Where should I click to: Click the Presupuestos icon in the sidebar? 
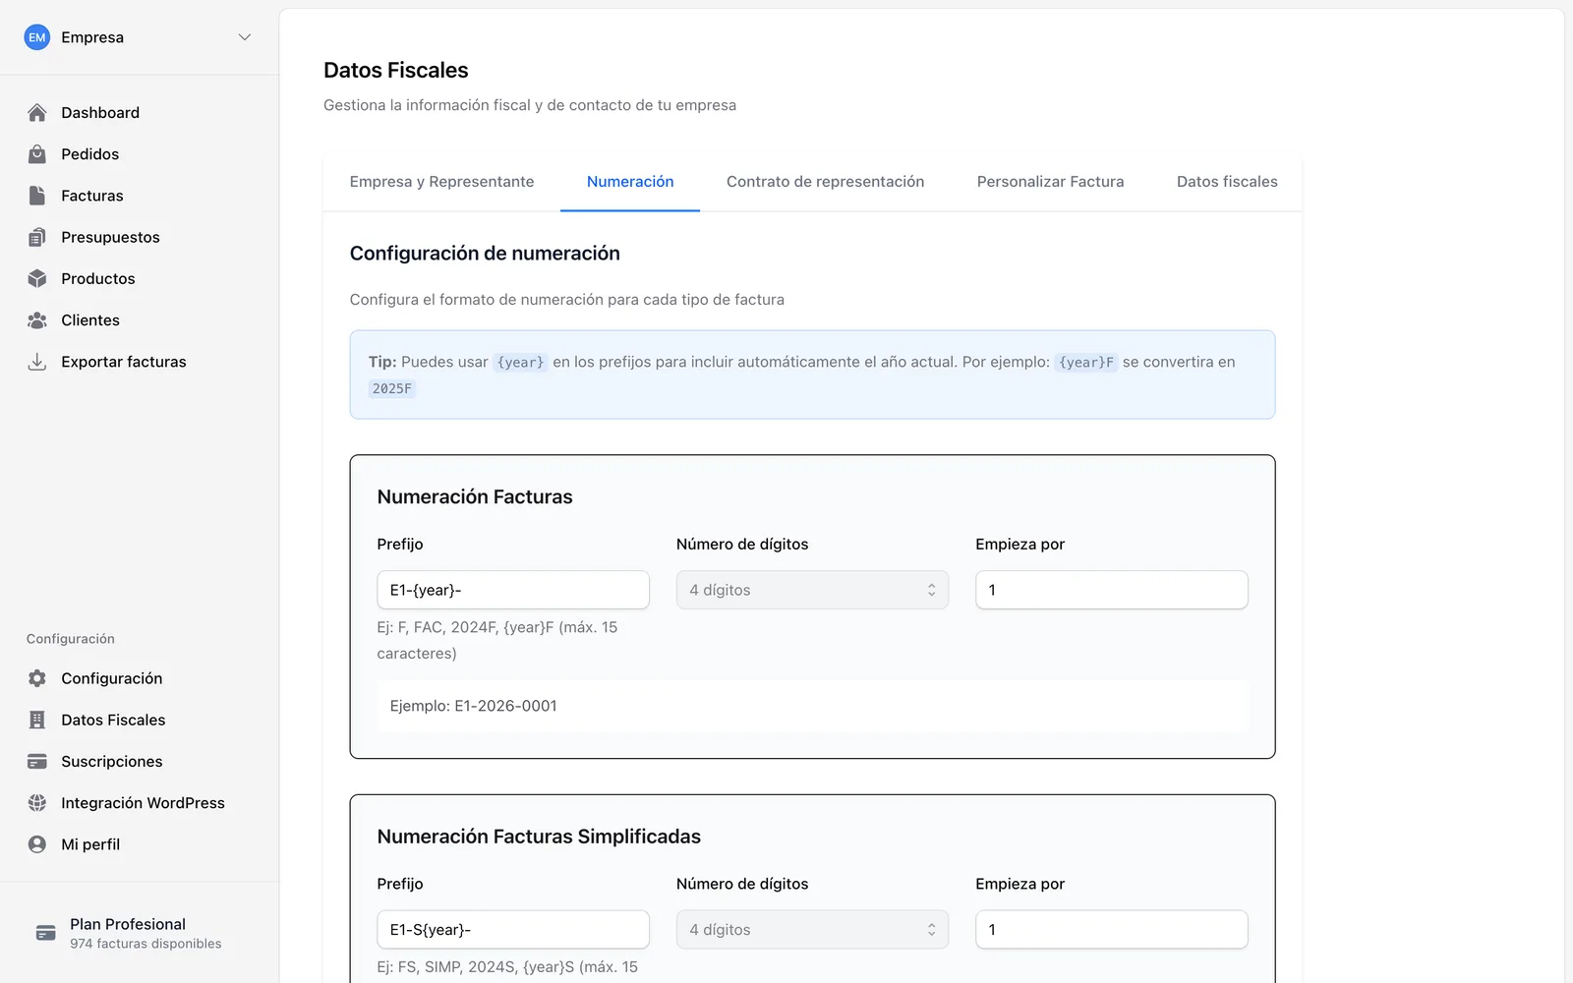pos(37,237)
